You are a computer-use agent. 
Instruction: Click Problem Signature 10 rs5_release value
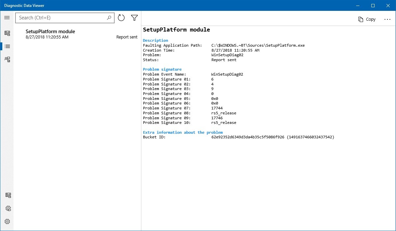224,123
